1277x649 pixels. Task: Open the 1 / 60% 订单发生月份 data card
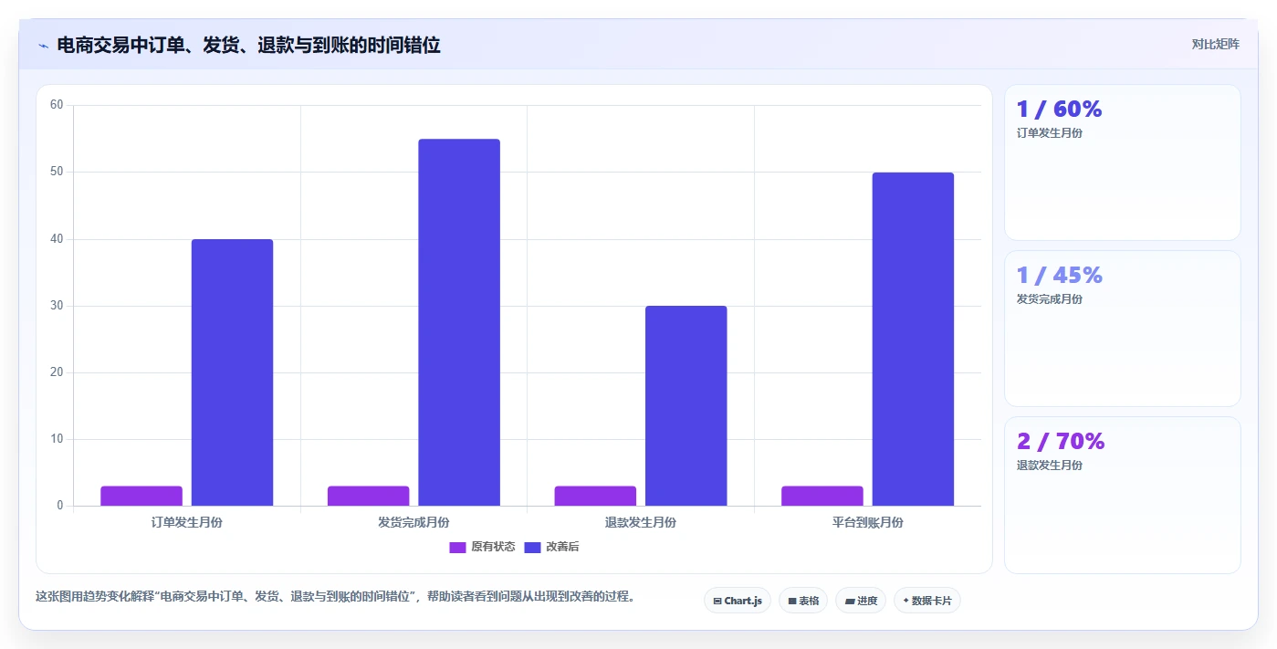coord(1123,162)
